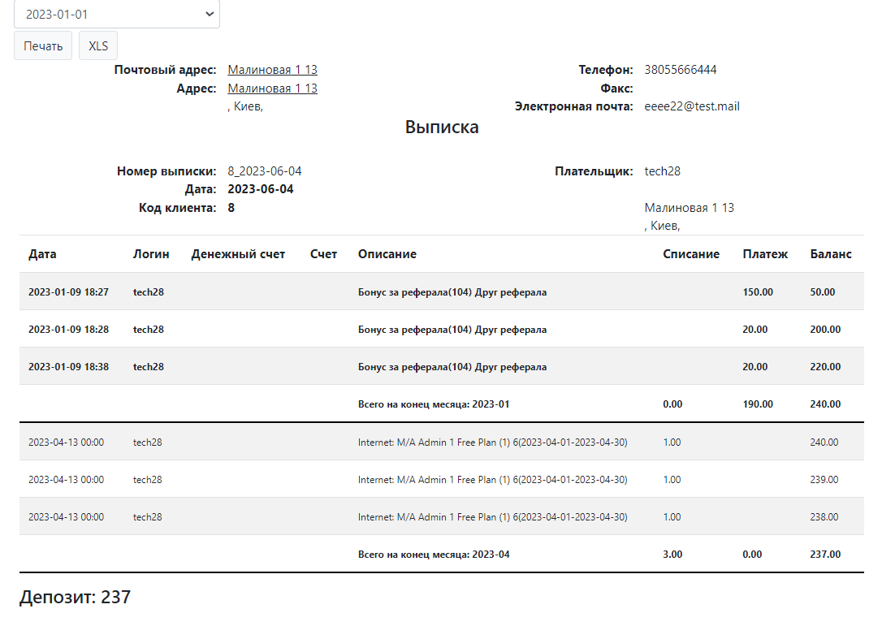Screen dimensions: 882x626
Task: Click the Списание column header
Action: tap(690, 254)
